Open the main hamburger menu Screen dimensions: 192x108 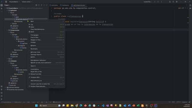pos(6,2)
